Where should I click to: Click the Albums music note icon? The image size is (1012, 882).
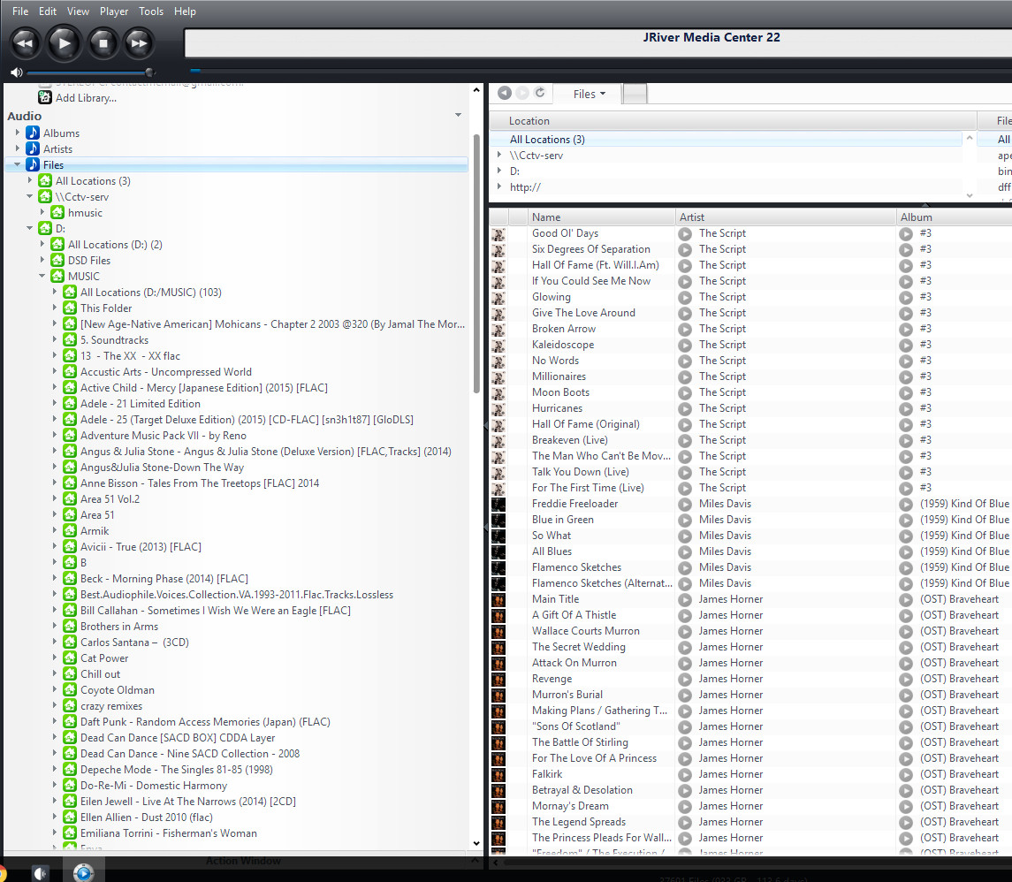[33, 133]
